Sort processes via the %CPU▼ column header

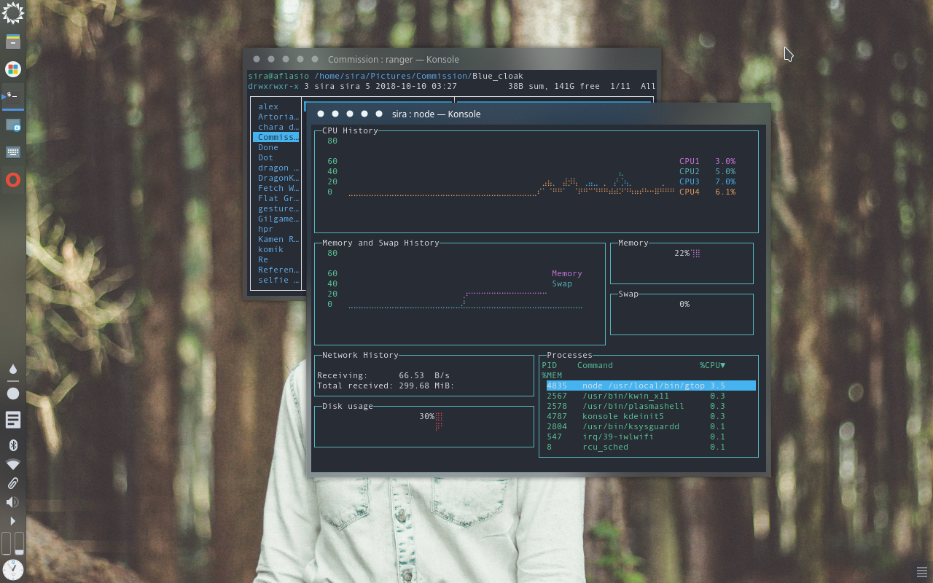712,365
